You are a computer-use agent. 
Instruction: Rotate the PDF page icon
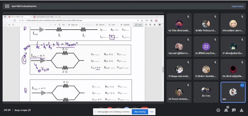point(59,25)
